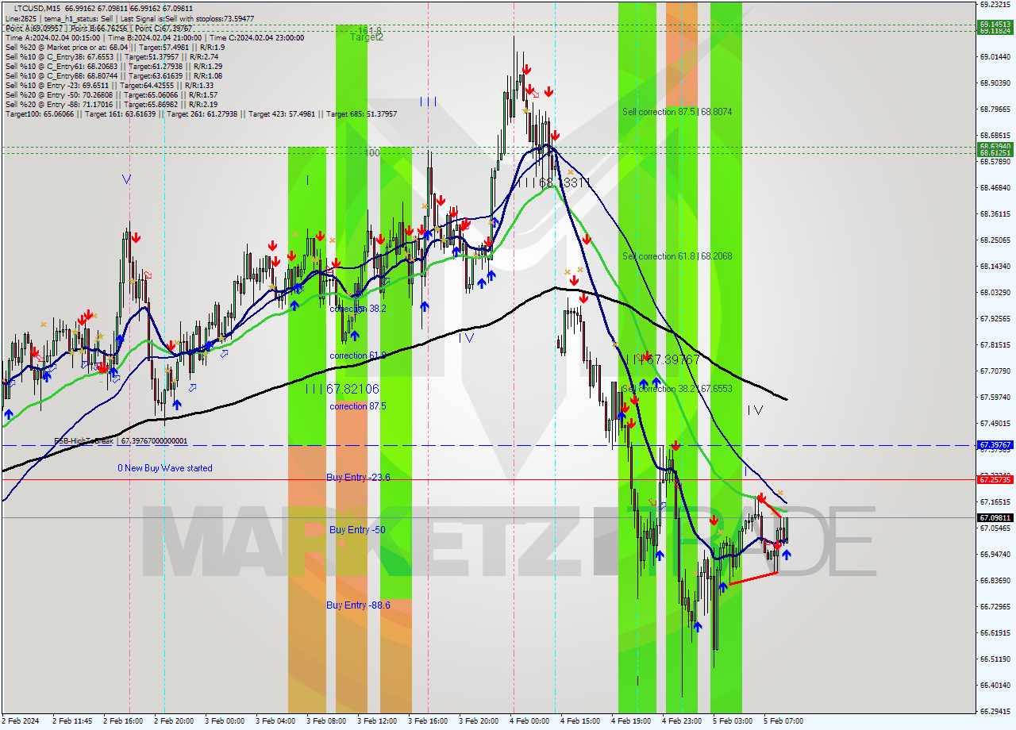
Task: Click the '0 New Buy Wave started' text
Action: tap(165, 468)
